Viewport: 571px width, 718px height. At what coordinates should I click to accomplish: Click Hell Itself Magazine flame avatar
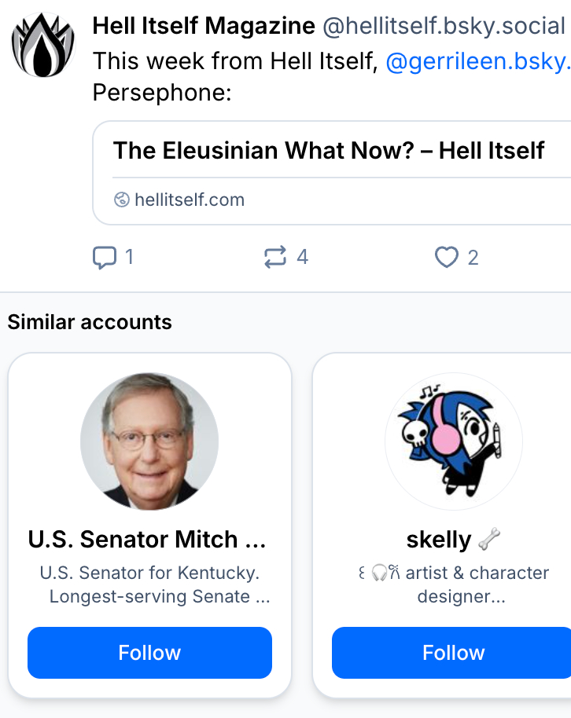click(x=42, y=45)
